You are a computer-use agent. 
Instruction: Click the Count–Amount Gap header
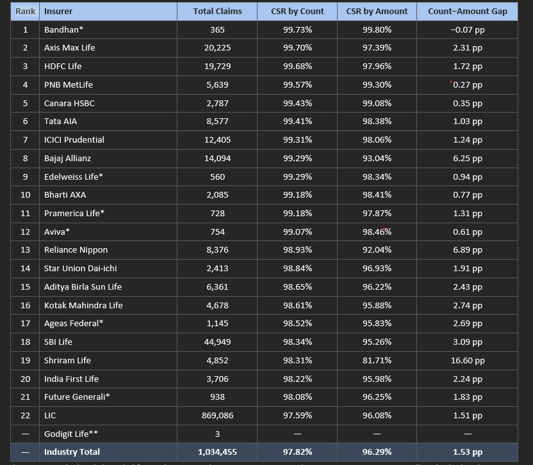click(468, 12)
